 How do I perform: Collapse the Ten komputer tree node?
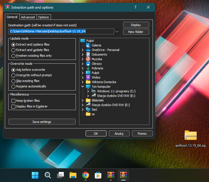[83, 87]
